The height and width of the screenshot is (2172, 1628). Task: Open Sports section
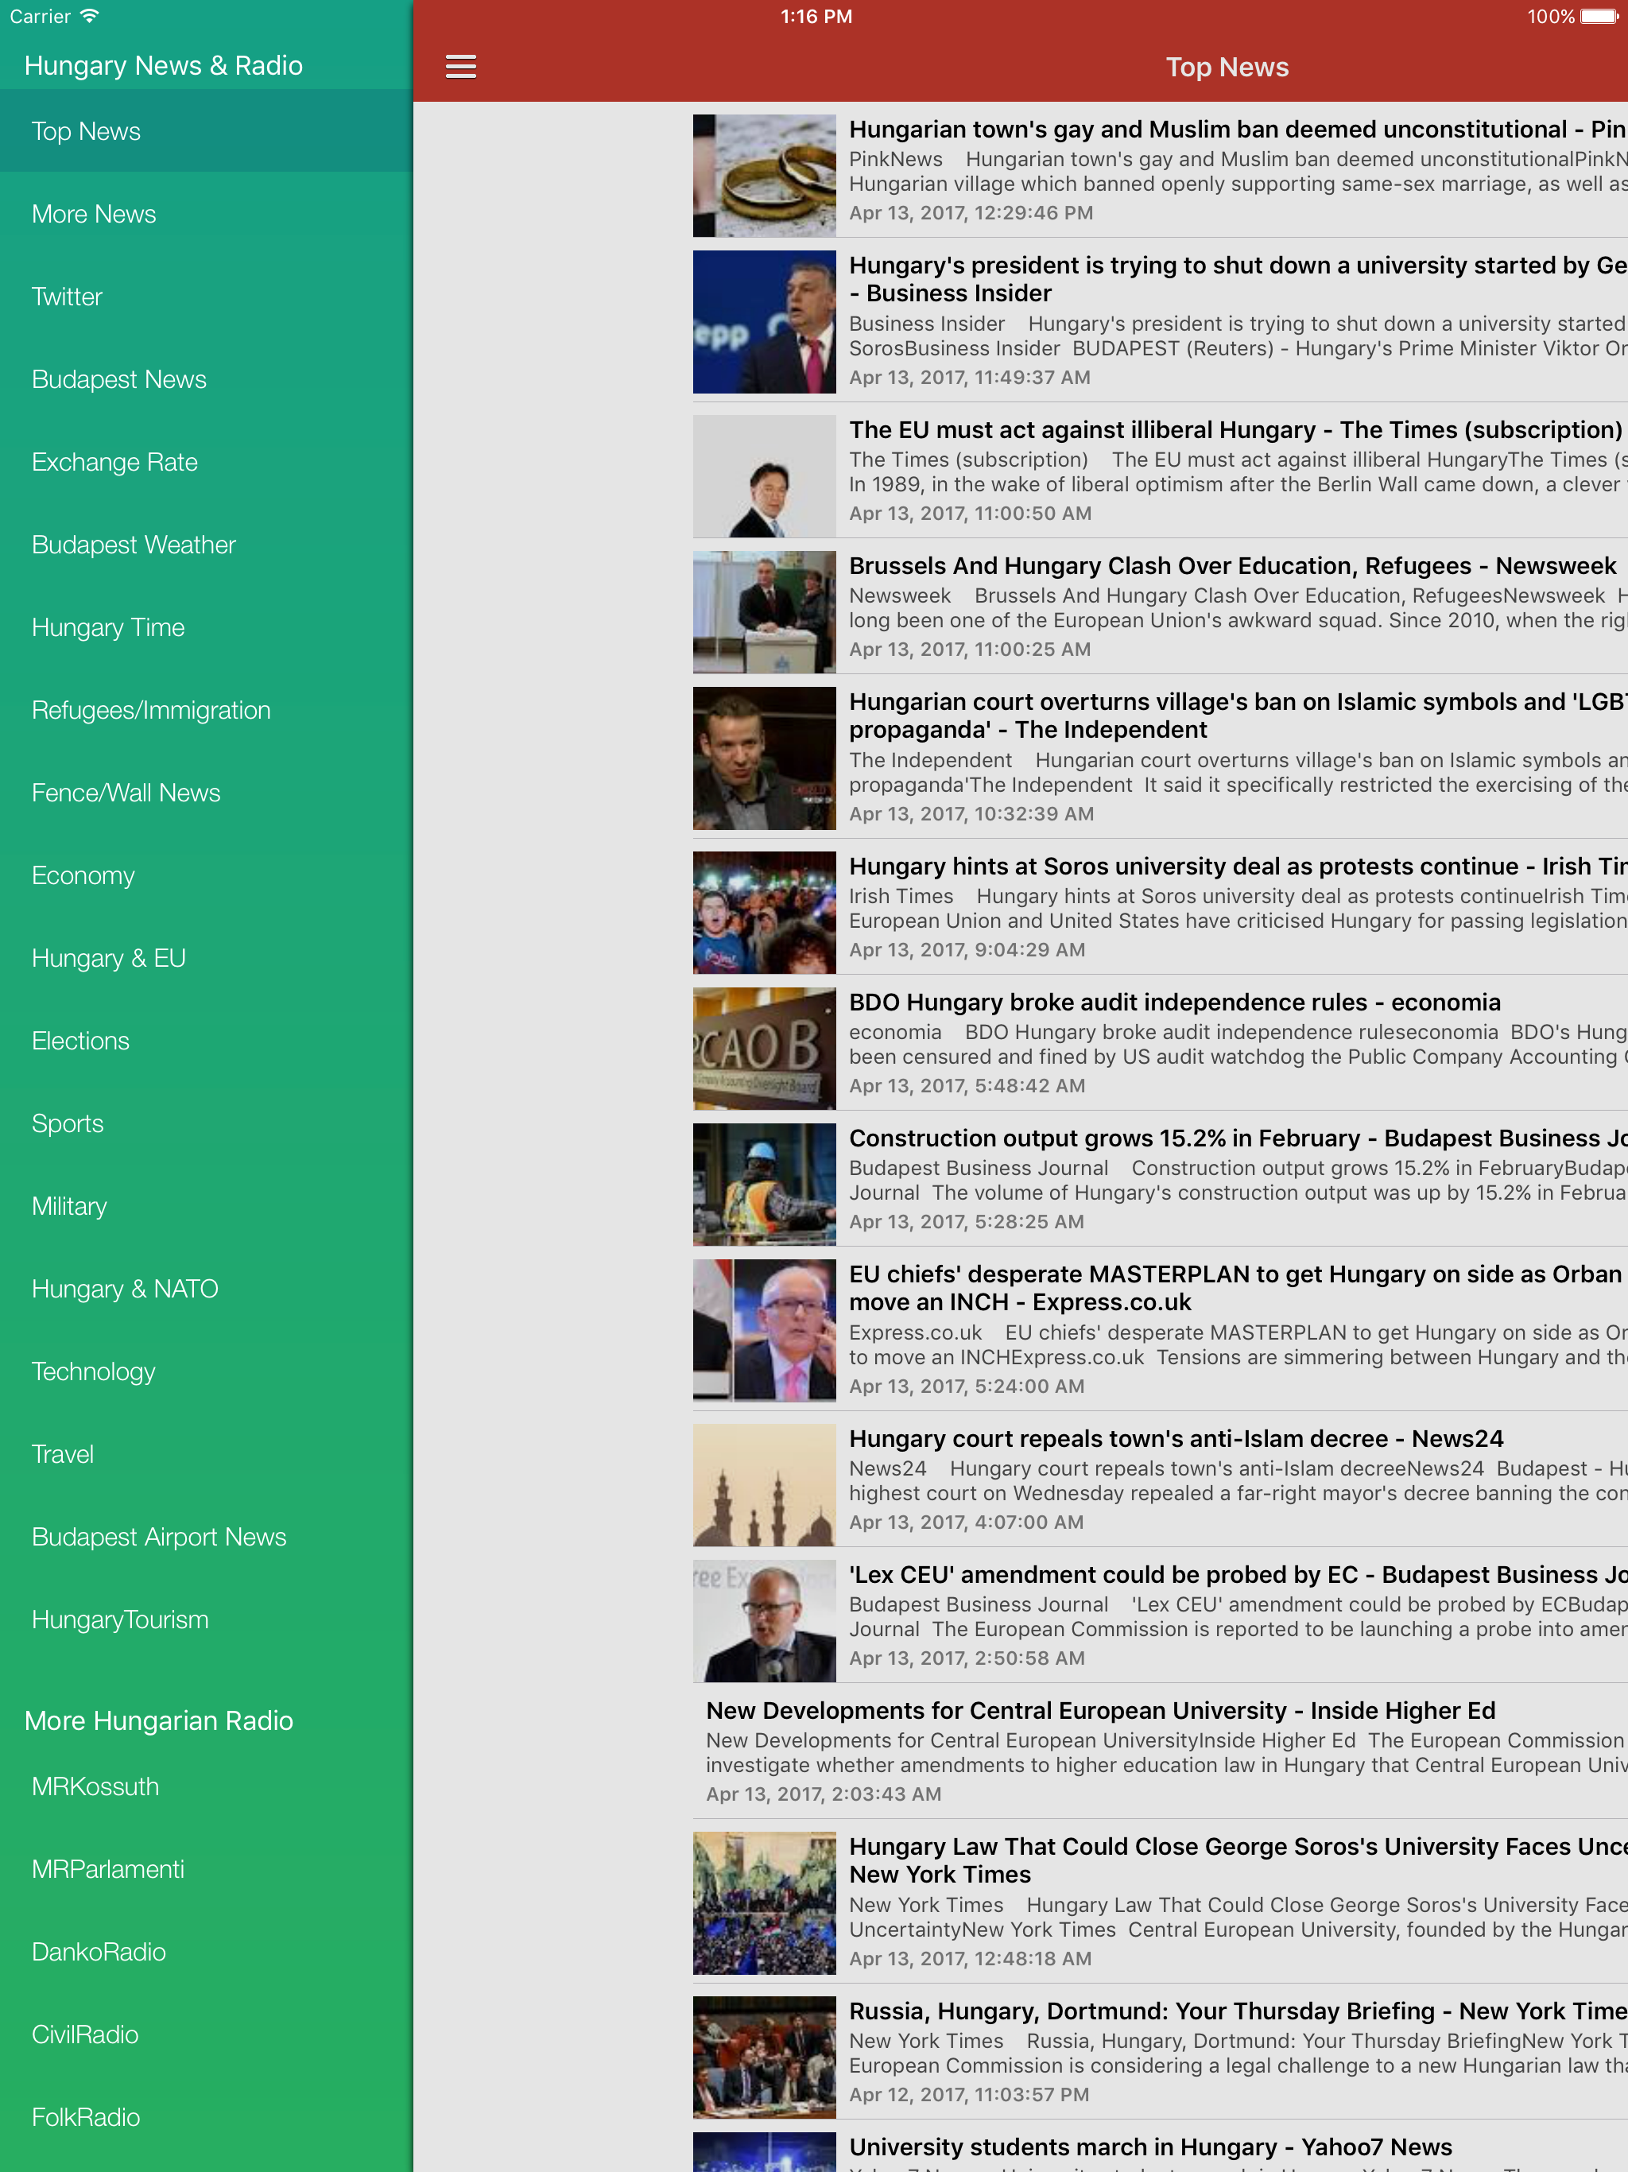[x=206, y=1123]
